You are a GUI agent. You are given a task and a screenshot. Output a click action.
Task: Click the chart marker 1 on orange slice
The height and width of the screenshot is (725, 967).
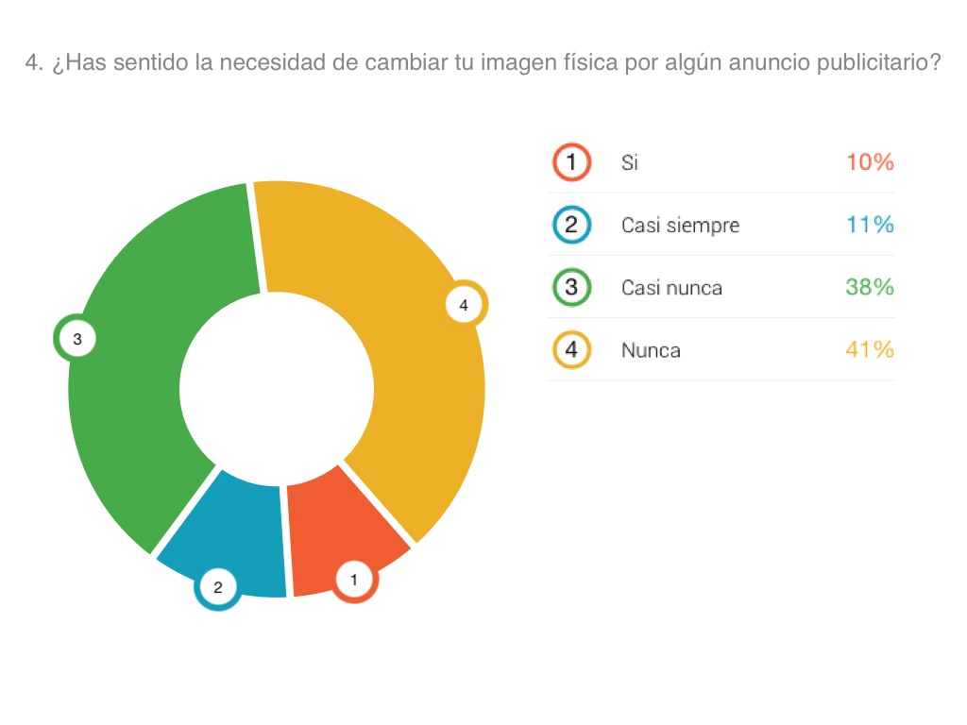354,580
